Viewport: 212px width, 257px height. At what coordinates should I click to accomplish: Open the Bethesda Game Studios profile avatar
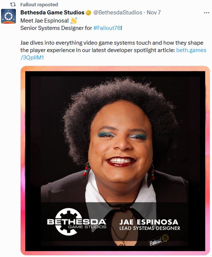pyautogui.click(x=8, y=16)
